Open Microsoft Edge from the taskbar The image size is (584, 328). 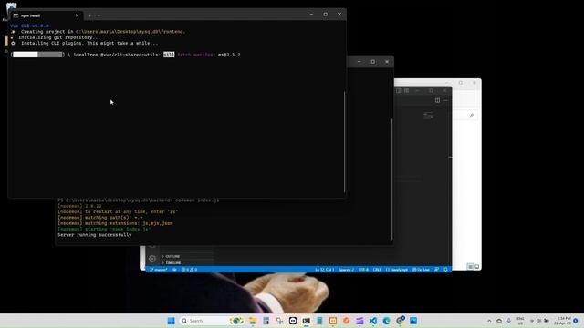[386, 321]
